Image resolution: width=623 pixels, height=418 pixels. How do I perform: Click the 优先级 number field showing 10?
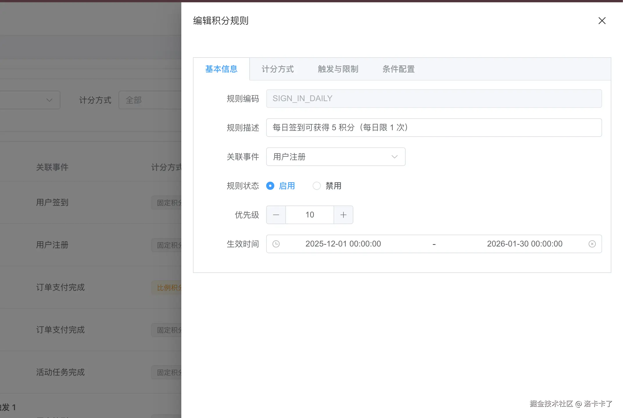coord(309,215)
